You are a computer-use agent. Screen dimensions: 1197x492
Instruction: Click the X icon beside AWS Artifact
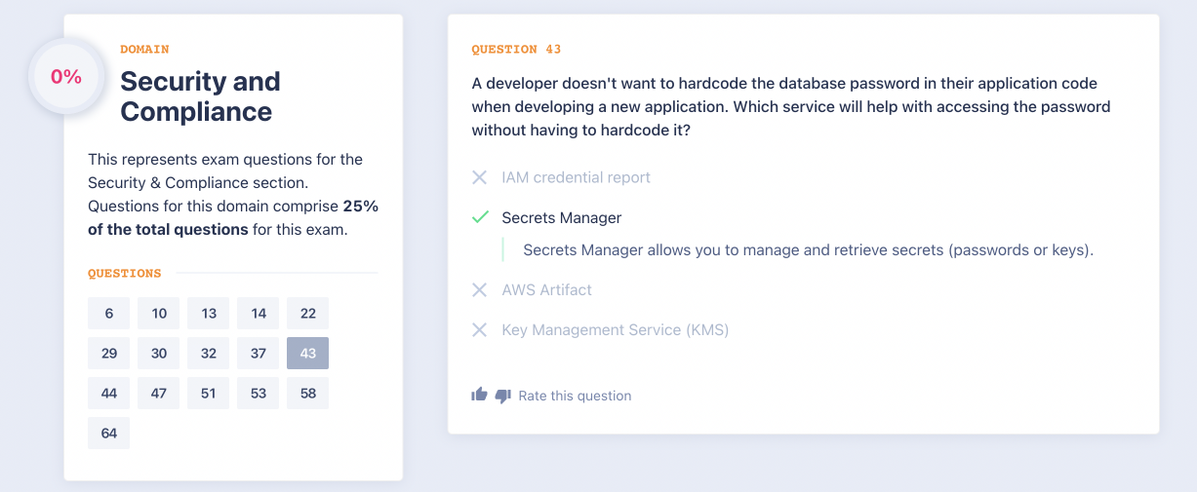[x=479, y=289]
